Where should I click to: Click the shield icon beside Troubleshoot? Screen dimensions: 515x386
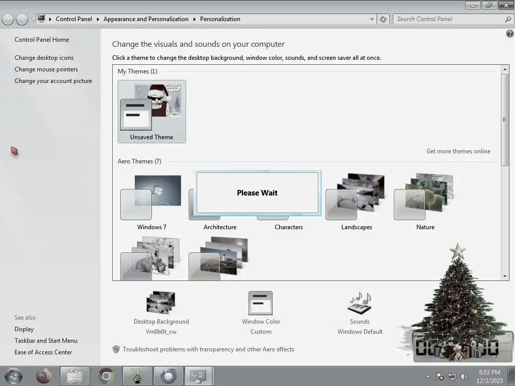pos(116,349)
